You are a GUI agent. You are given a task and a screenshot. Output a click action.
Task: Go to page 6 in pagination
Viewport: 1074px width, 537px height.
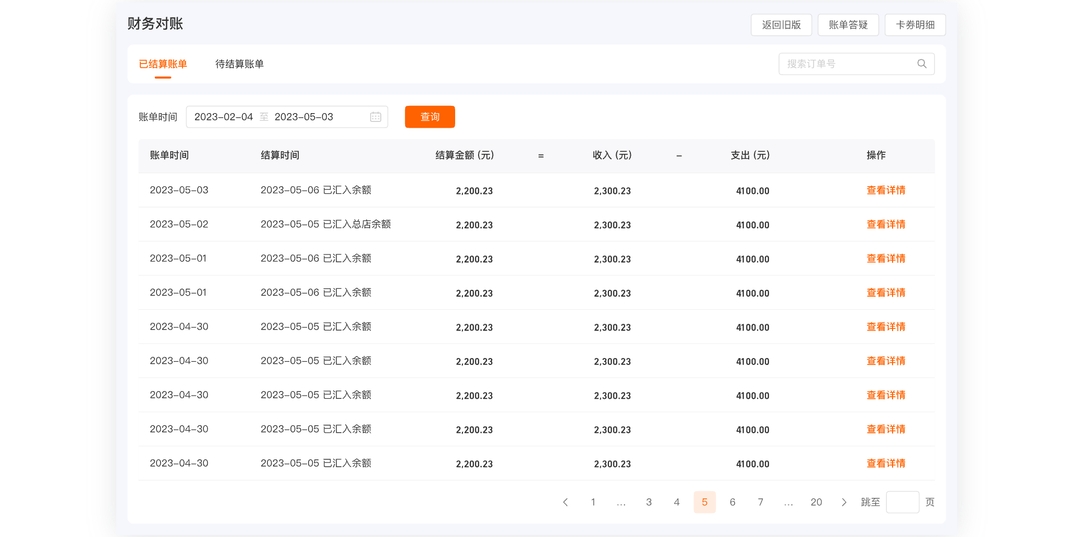point(733,502)
